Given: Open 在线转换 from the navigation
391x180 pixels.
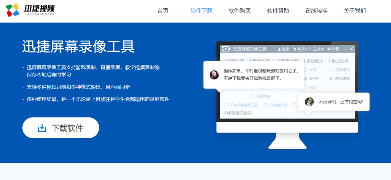Looking at the screenshot, I should coord(316,11).
